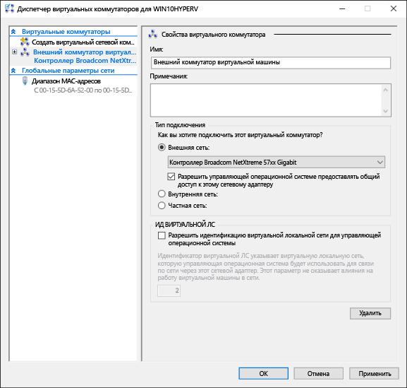Click the Применить button
Screen dimensions: 407x388
pyautogui.click(x=374, y=373)
